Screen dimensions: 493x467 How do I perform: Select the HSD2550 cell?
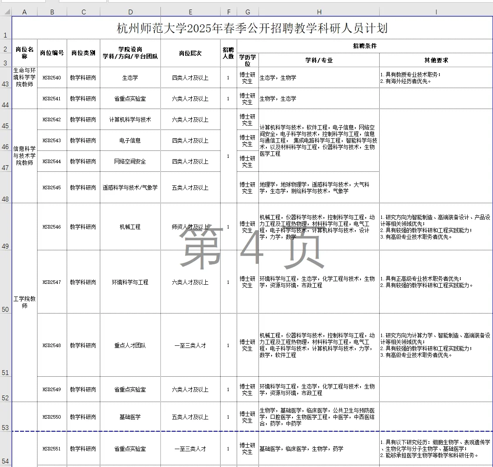tap(52, 417)
